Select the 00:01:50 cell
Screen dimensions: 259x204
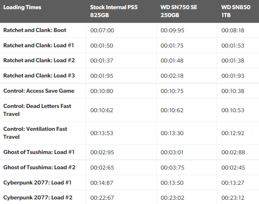(102, 46)
